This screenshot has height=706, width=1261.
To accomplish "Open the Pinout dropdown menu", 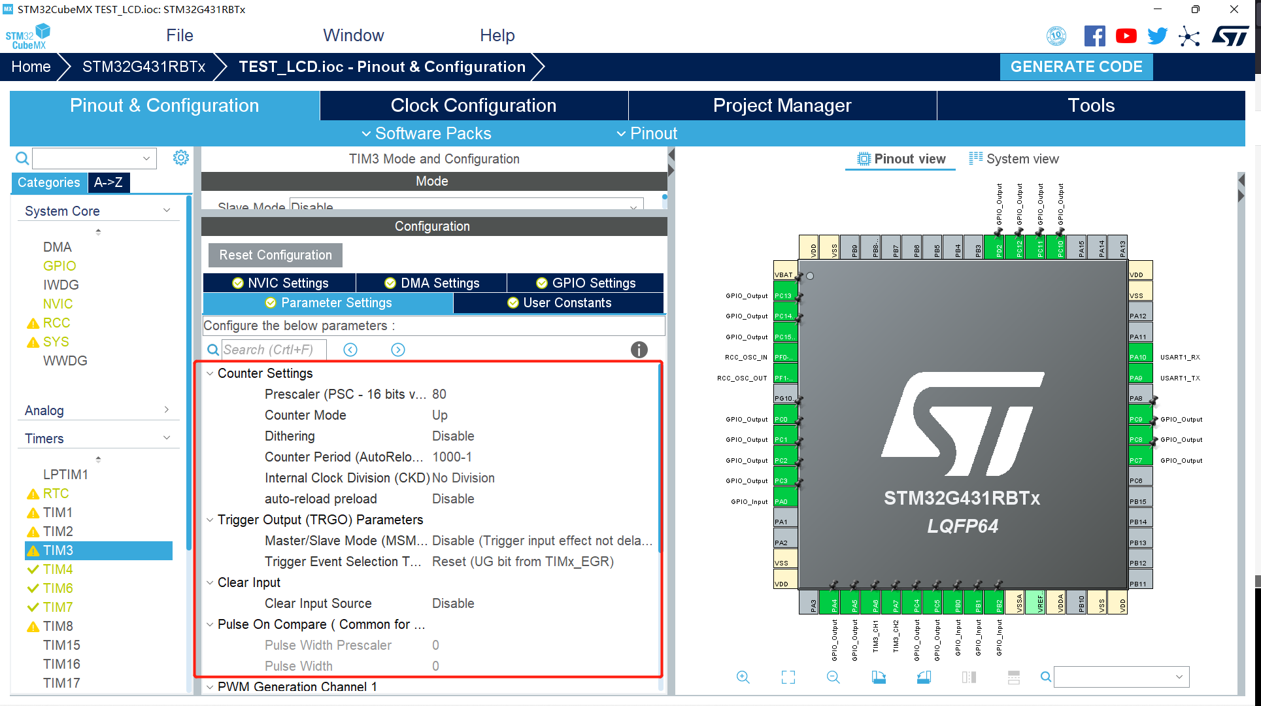I will [647, 133].
